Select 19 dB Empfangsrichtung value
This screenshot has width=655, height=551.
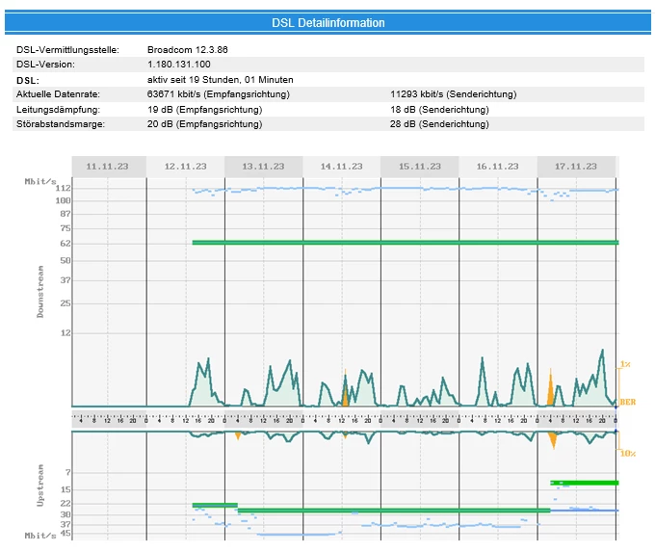(x=204, y=110)
